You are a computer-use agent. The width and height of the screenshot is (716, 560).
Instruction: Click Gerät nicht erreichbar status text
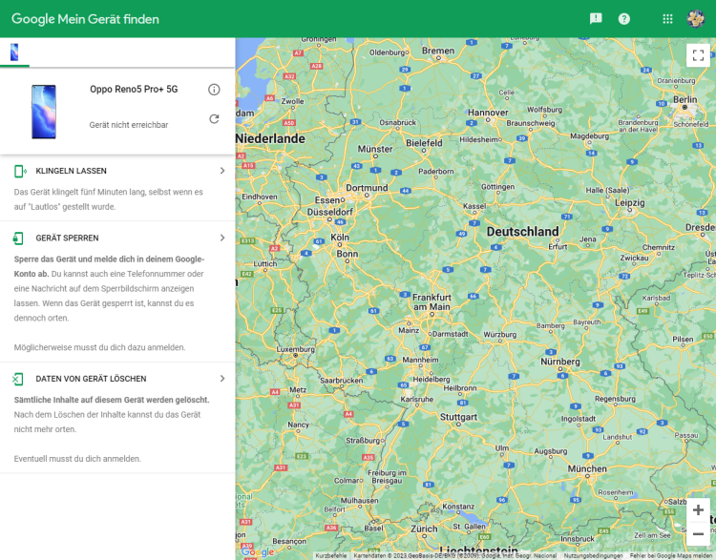tap(129, 125)
